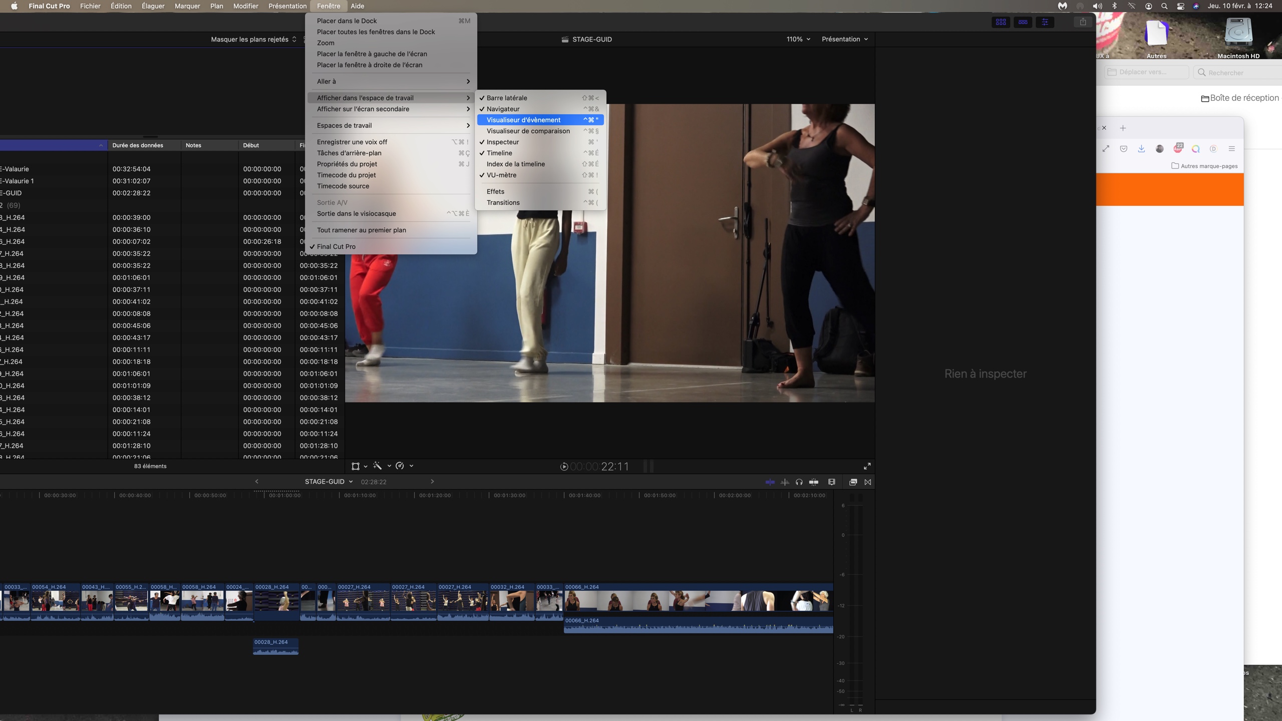This screenshot has width=1282, height=721.
Task: Enable Index de la timeline option
Action: tap(540, 164)
